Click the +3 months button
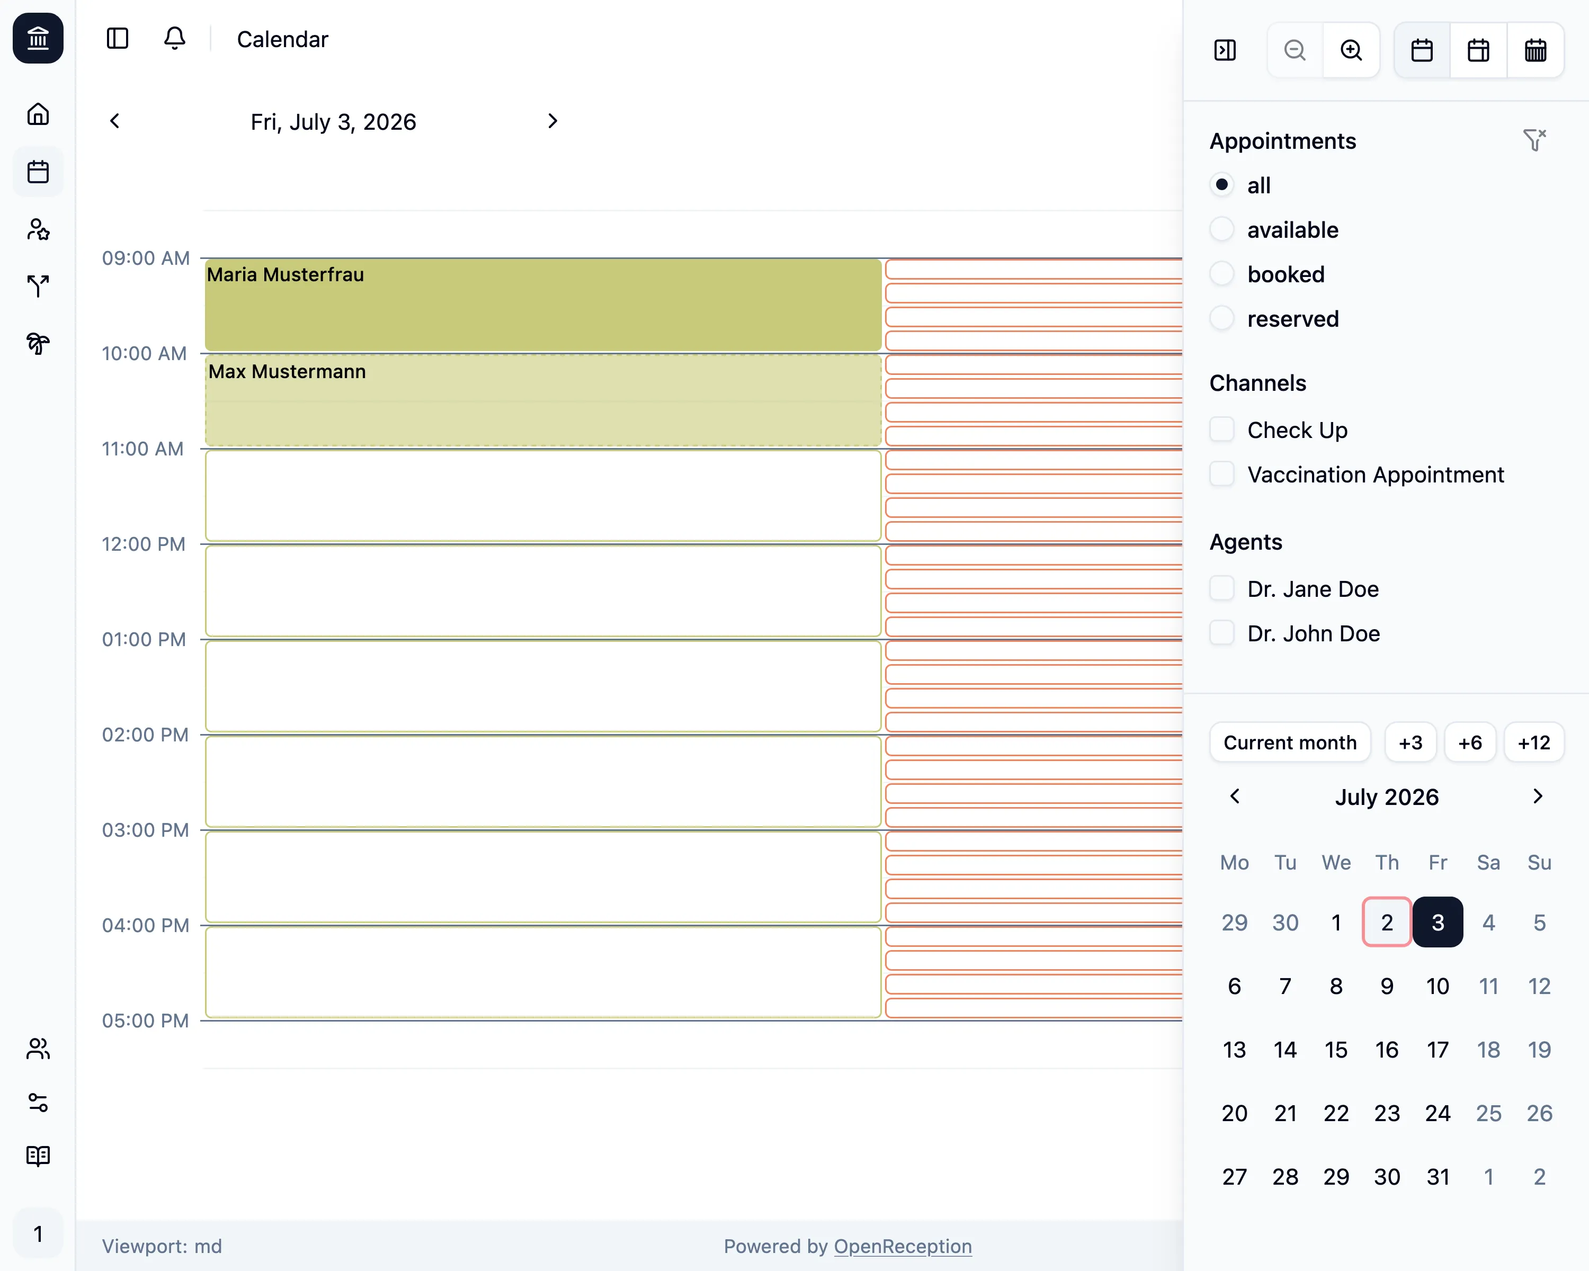Viewport: 1589px width, 1271px height. 1410,742
